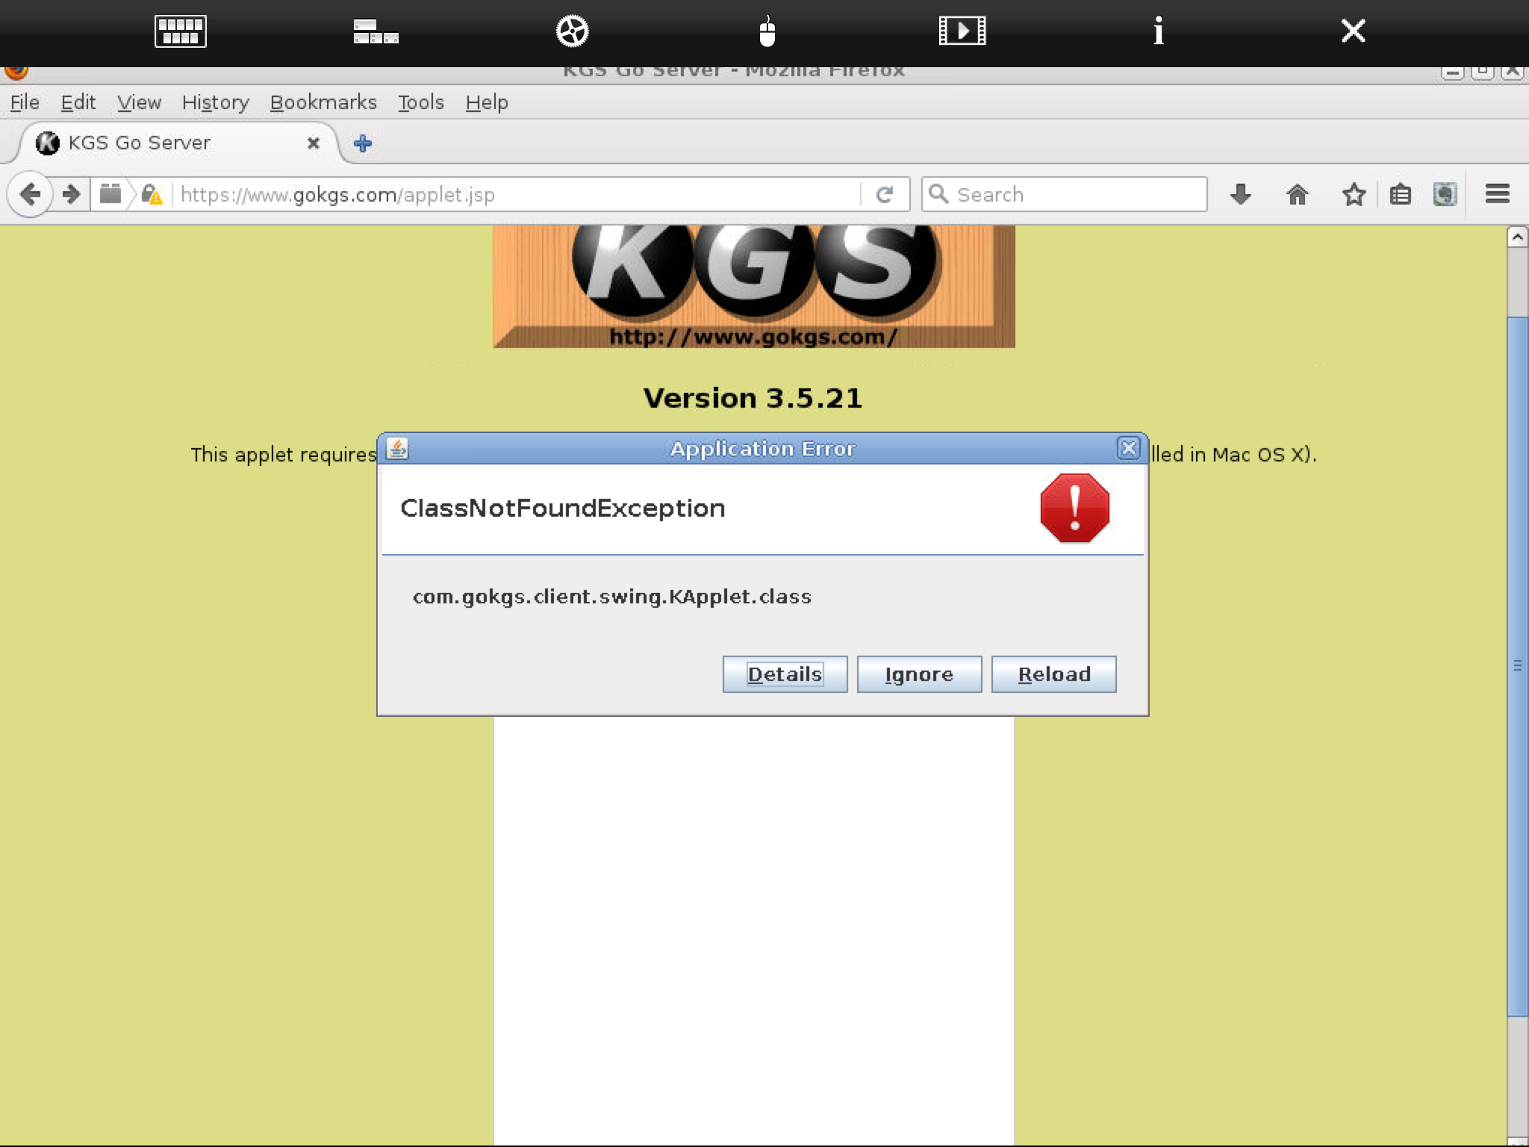Toggle mouse mode icon in top bar
Screen dimensions: 1529x1147
[767, 31]
